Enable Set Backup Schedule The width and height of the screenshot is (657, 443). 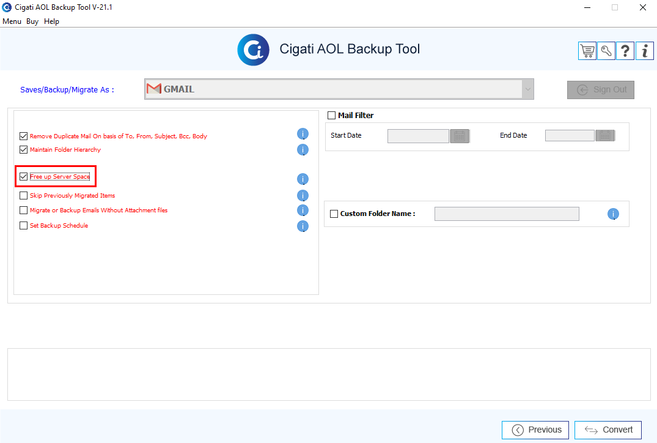coord(23,225)
